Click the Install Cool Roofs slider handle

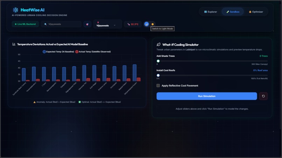coord(158,75)
